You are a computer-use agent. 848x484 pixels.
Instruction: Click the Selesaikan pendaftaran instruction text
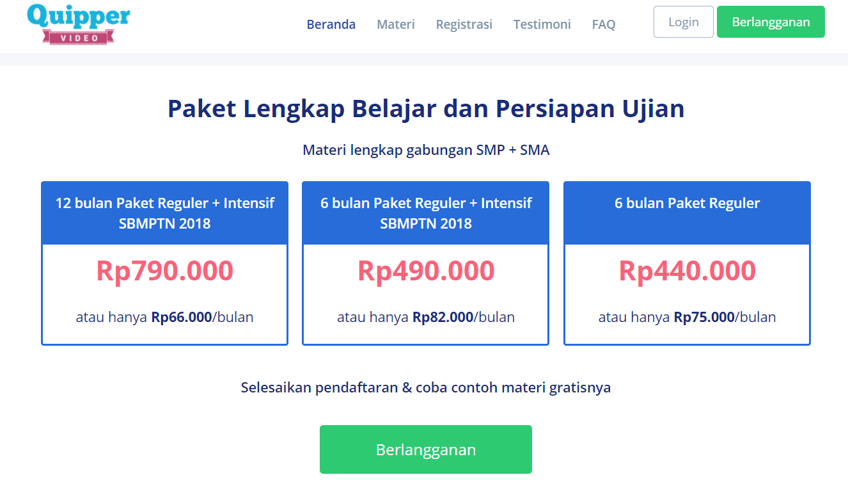(x=425, y=387)
